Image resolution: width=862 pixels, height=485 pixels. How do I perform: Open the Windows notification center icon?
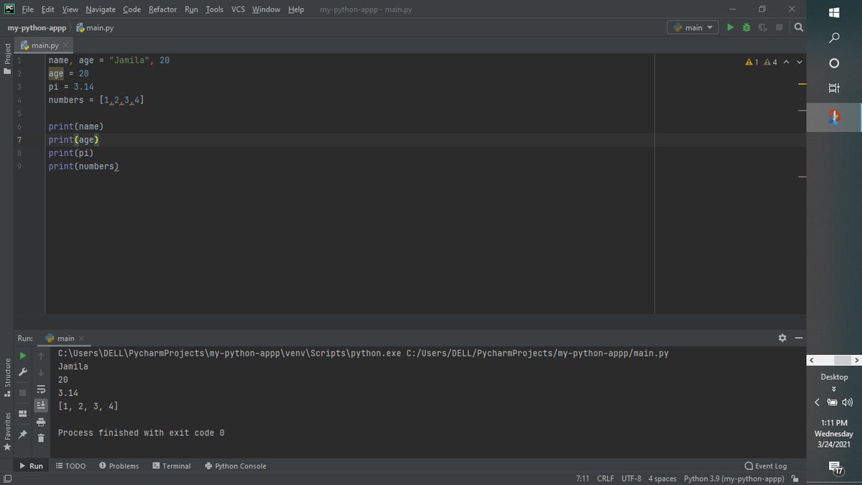point(835,468)
